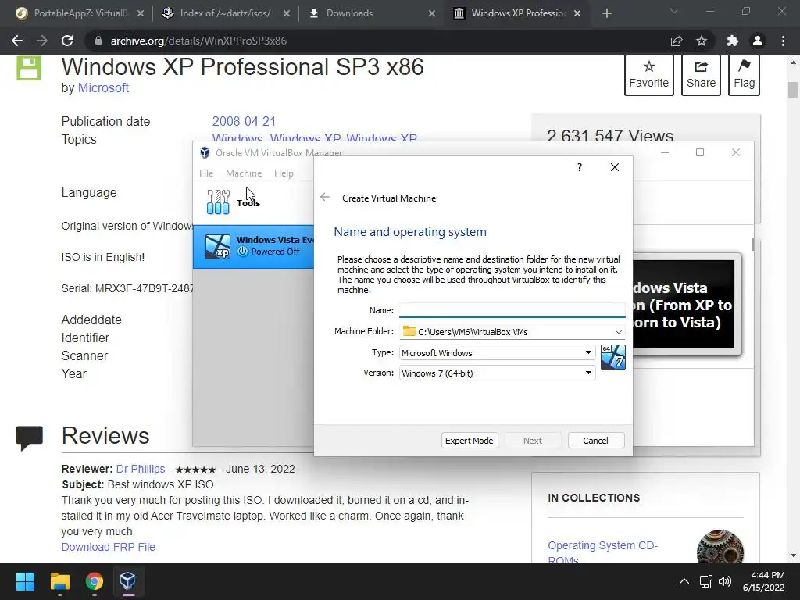Select the Windows Vista VM entry

pyautogui.click(x=254, y=246)
